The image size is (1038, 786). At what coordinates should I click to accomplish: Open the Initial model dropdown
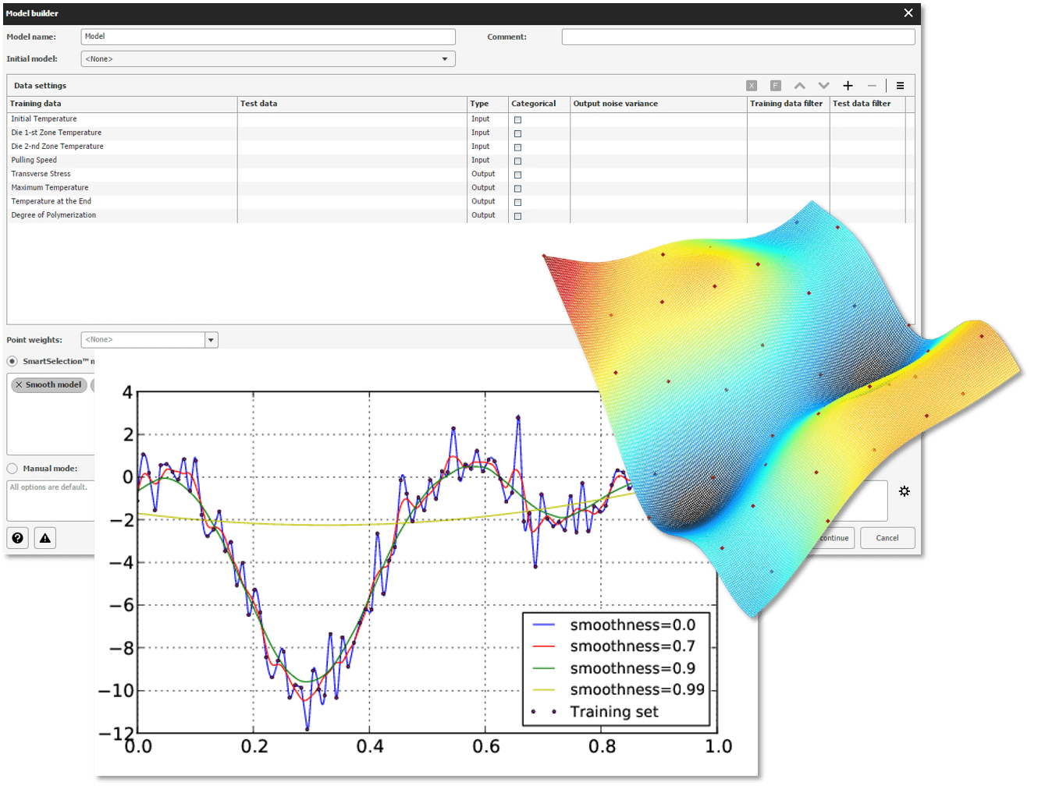[268, 59]
